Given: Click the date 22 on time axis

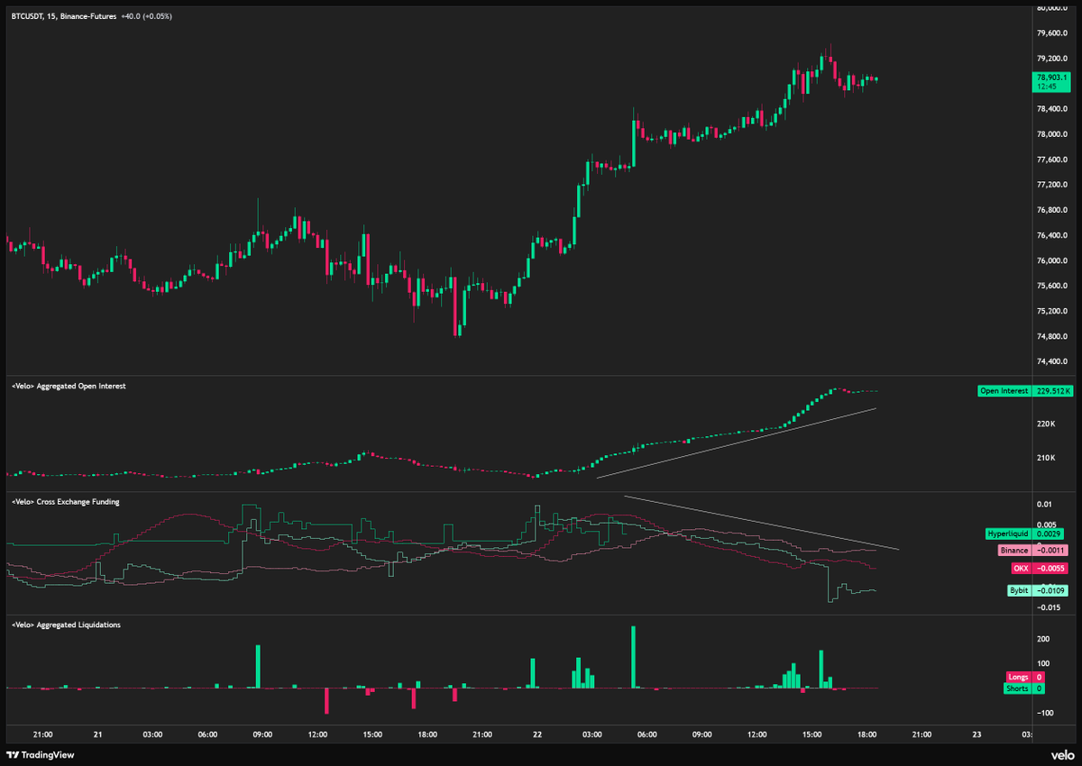Looking at the screenshot, I should coord(537,734).
